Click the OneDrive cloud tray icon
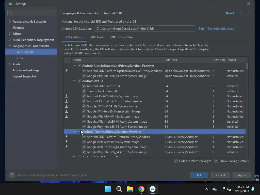 tap(214, 189)
